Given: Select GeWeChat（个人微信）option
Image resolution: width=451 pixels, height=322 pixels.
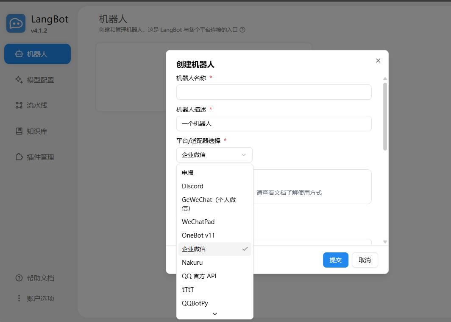Looking at the screenshot, I should click(x=214, y=204).
